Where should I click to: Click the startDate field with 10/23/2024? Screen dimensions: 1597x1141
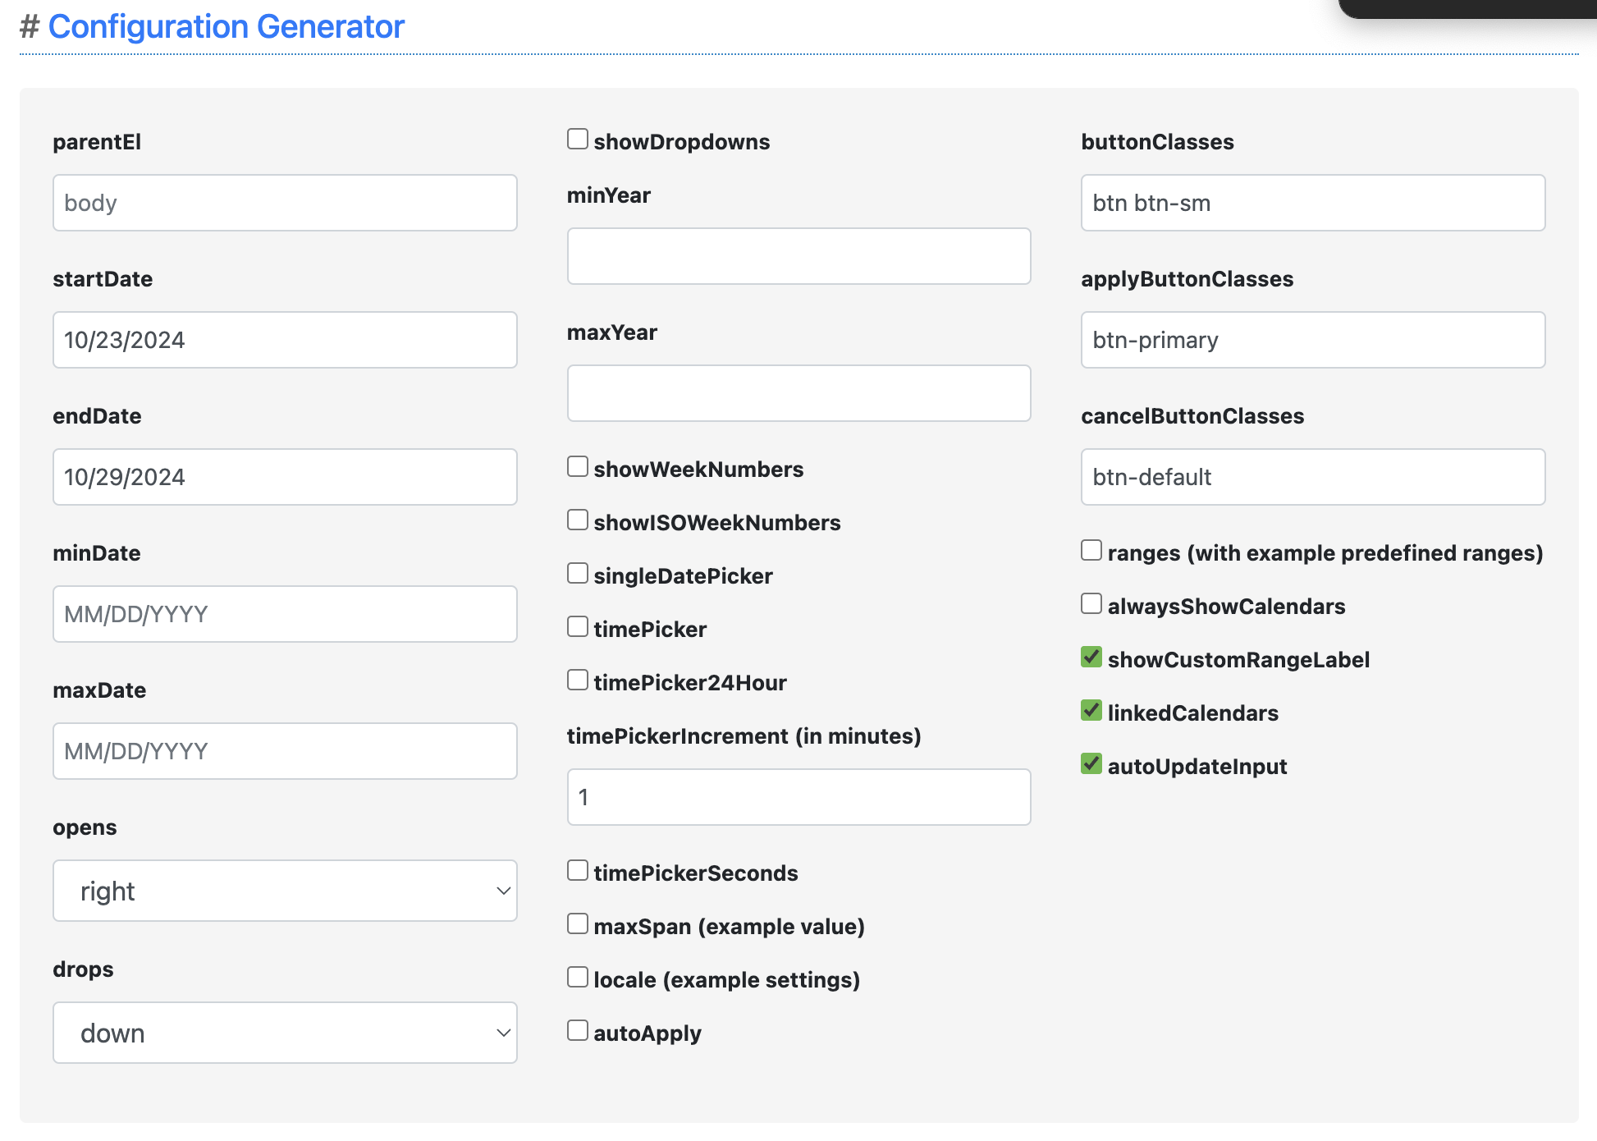285,340
